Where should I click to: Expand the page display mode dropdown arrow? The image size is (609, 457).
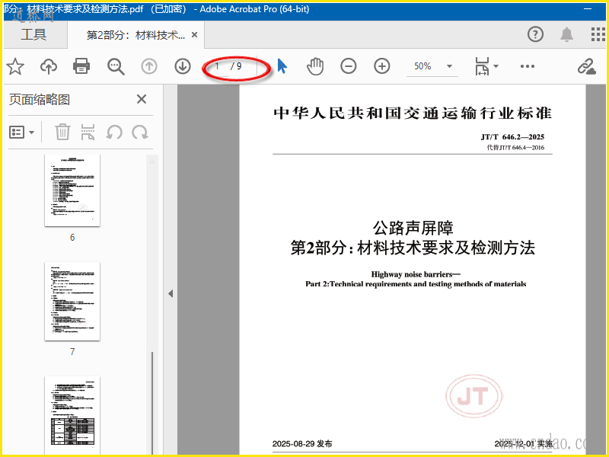point(496,66)
